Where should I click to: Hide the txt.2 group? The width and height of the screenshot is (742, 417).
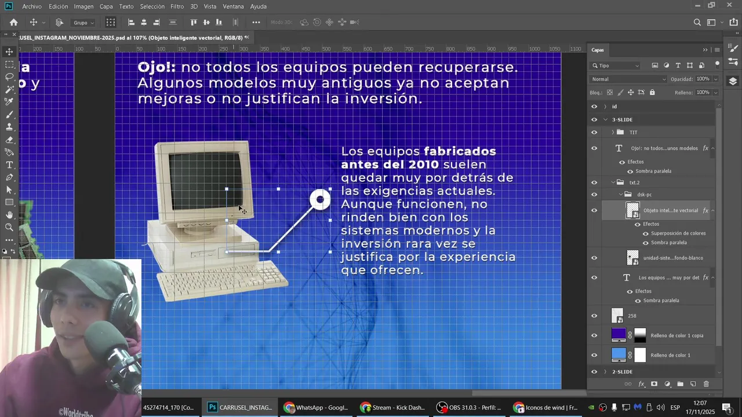coord(594,182)
